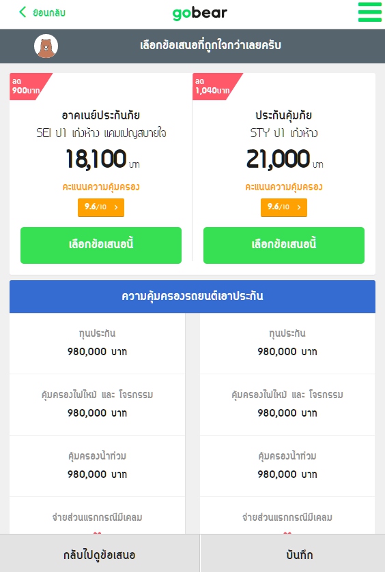385x572 pixels.
Task: Click the 18,100 price amount
Action: click(96, 160)
